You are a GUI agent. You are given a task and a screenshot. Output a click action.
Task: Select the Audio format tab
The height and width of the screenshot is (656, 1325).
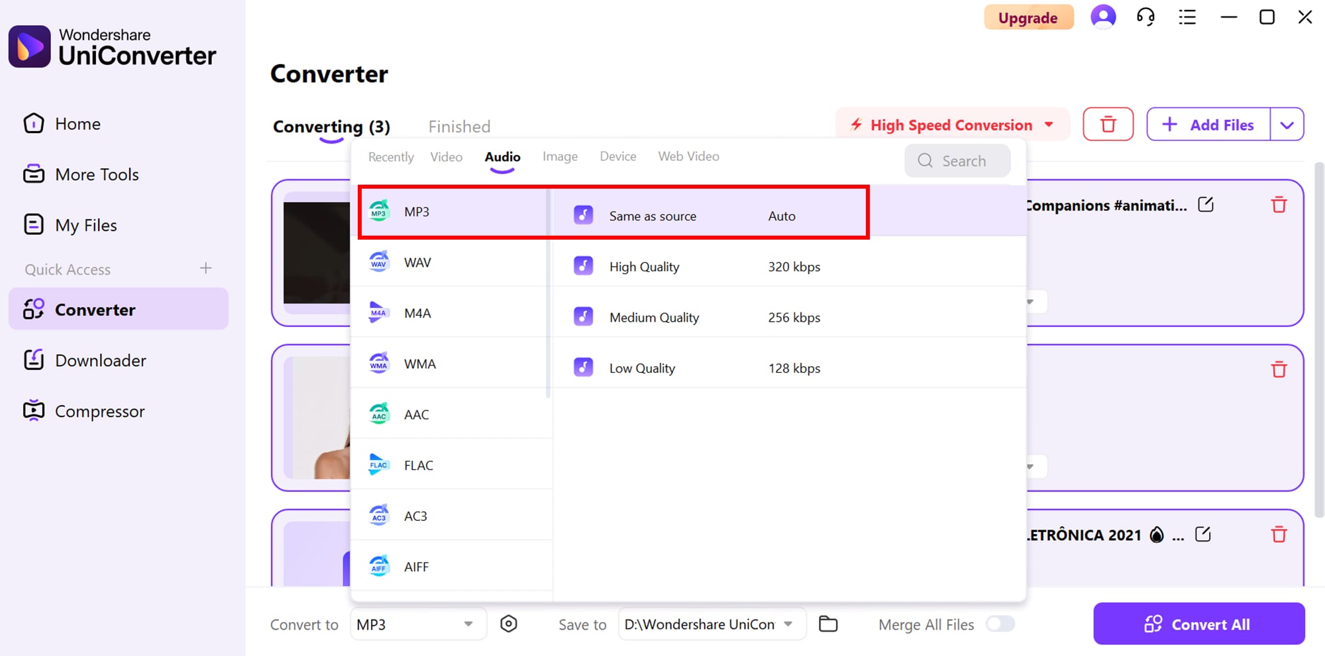(502, 157)
